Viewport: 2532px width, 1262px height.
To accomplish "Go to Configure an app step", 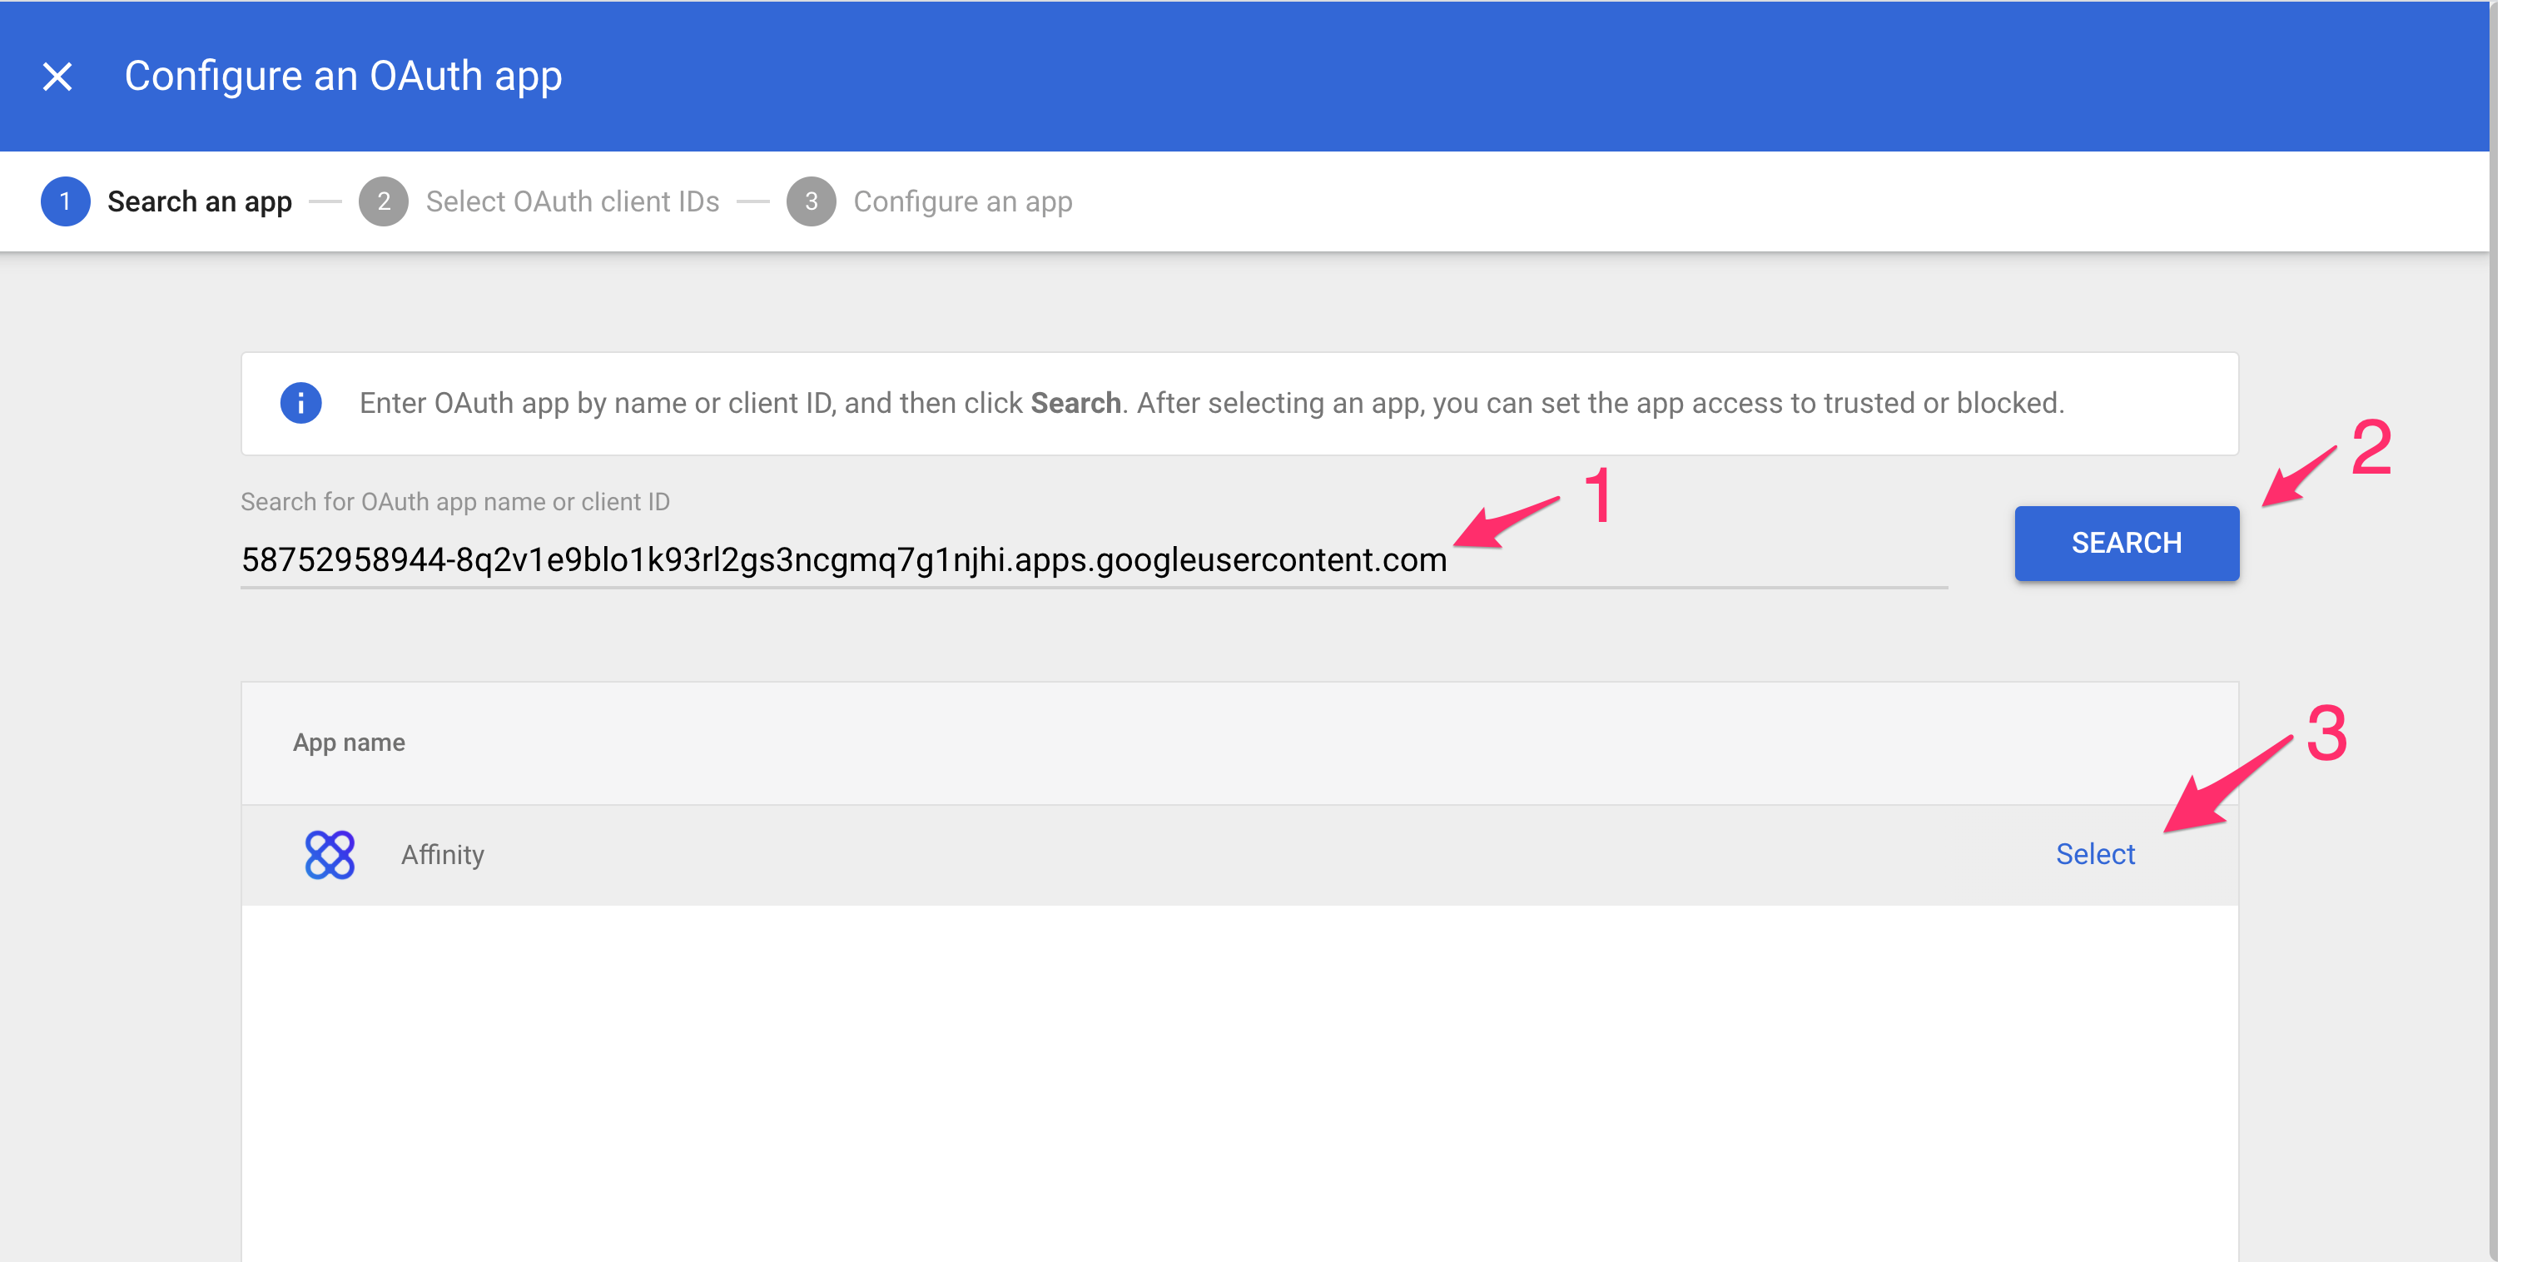I will point(962,201).
